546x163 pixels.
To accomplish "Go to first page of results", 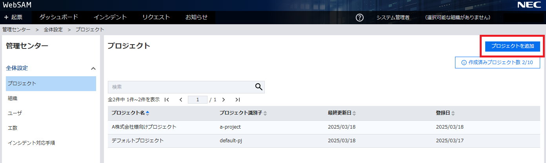I will coord(167,100).
